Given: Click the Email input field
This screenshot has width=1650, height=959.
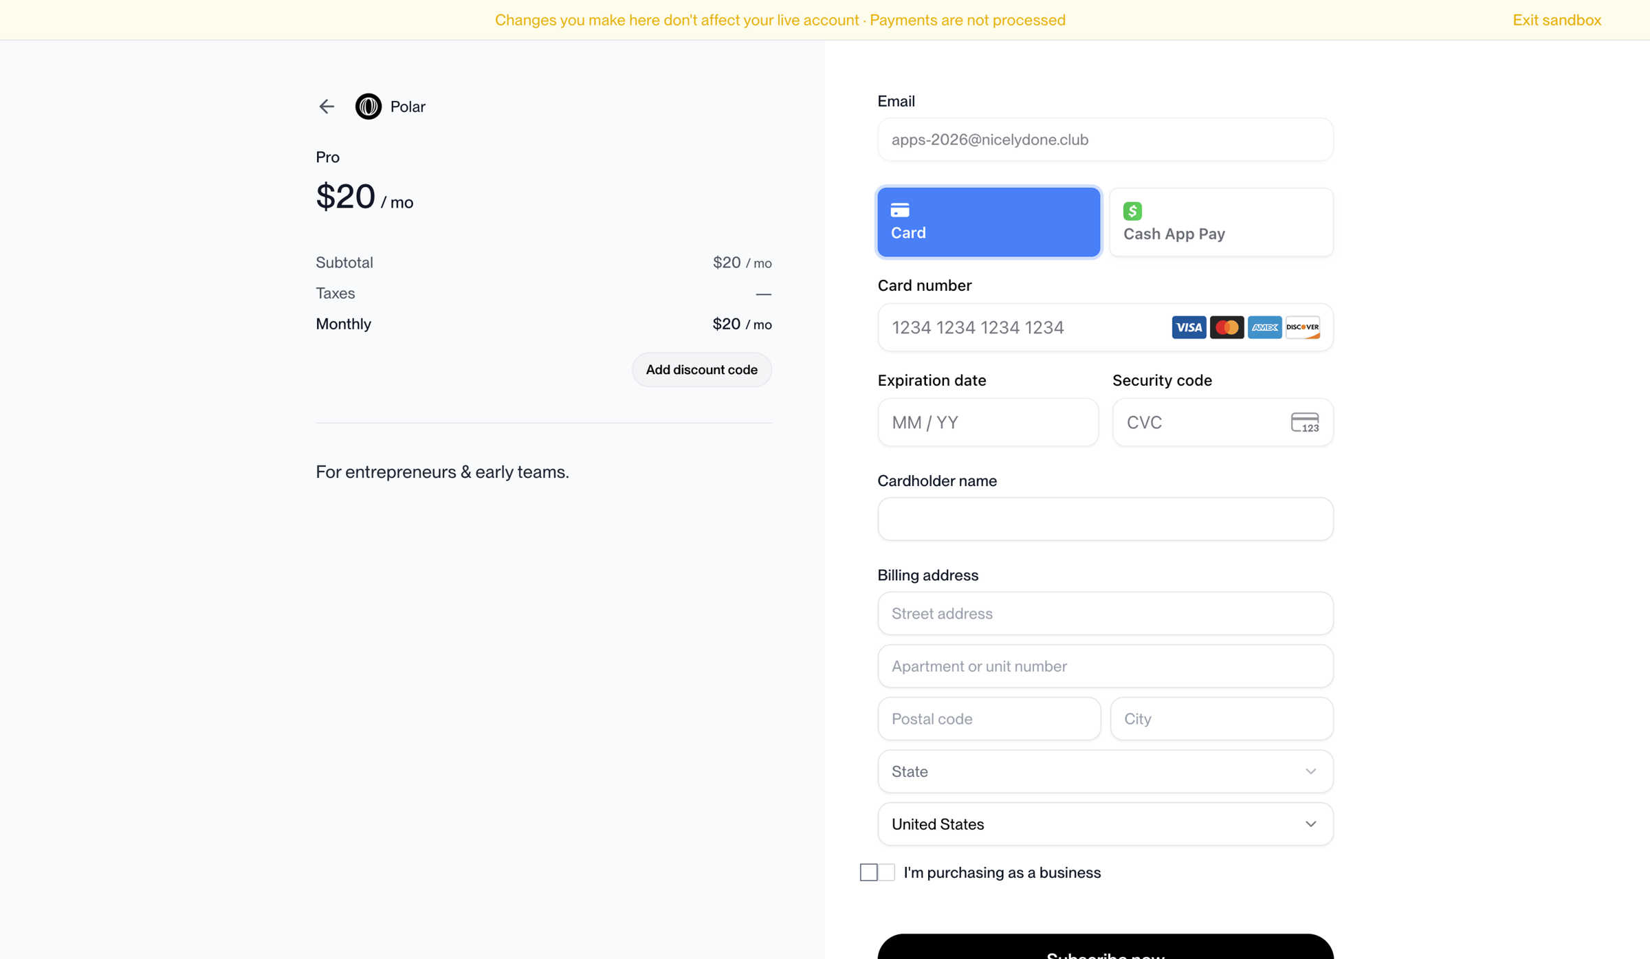Looking at the screenshot, I should point(1105,140).
